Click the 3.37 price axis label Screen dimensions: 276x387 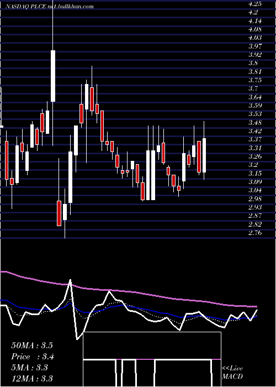pyautogui.click(x=255, y=139)
